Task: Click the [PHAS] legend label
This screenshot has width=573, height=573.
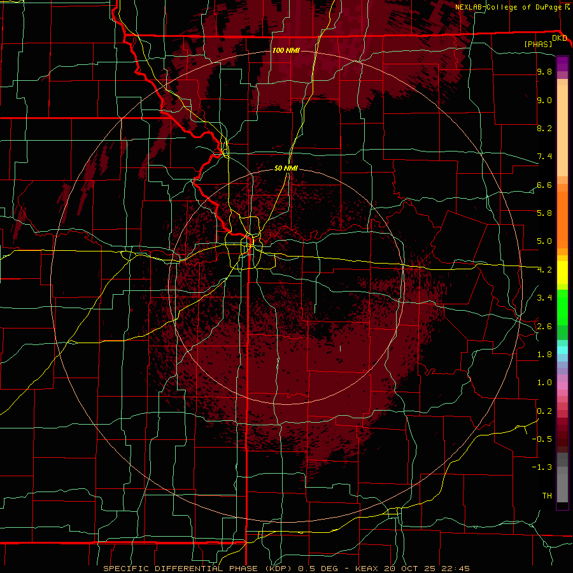Action: coord(538,45)
